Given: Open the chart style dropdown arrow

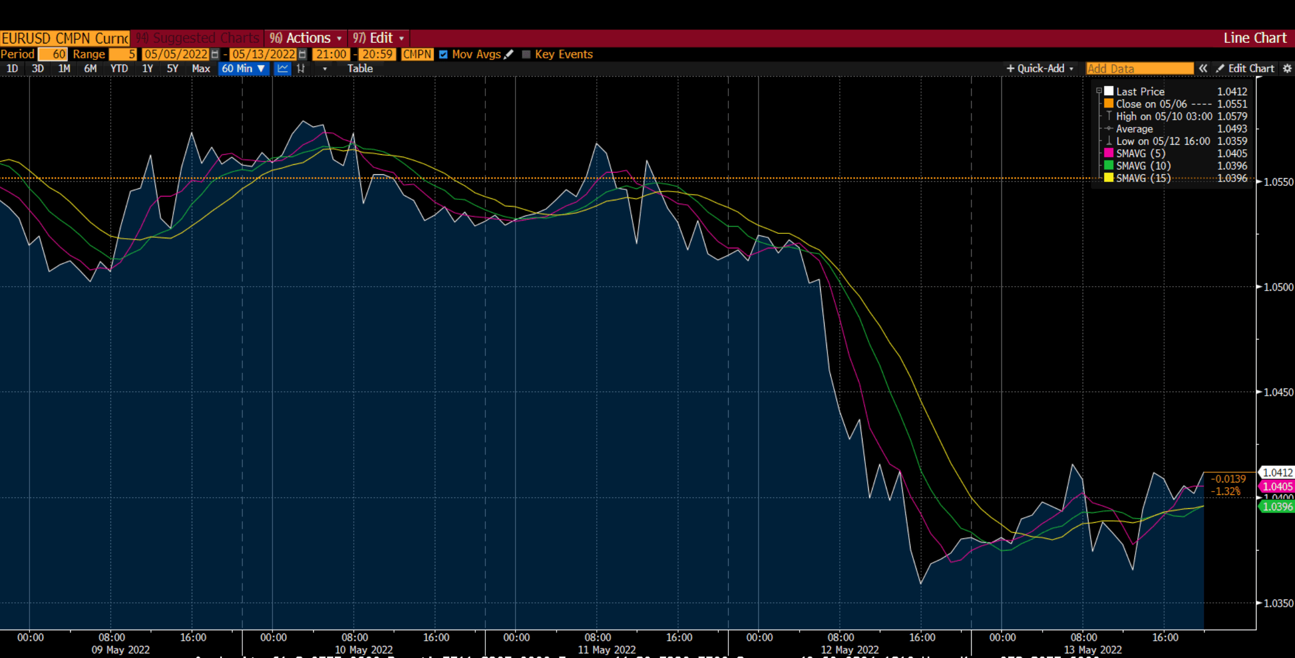Looking at the screenshot, I should click(x=325, y=68).
